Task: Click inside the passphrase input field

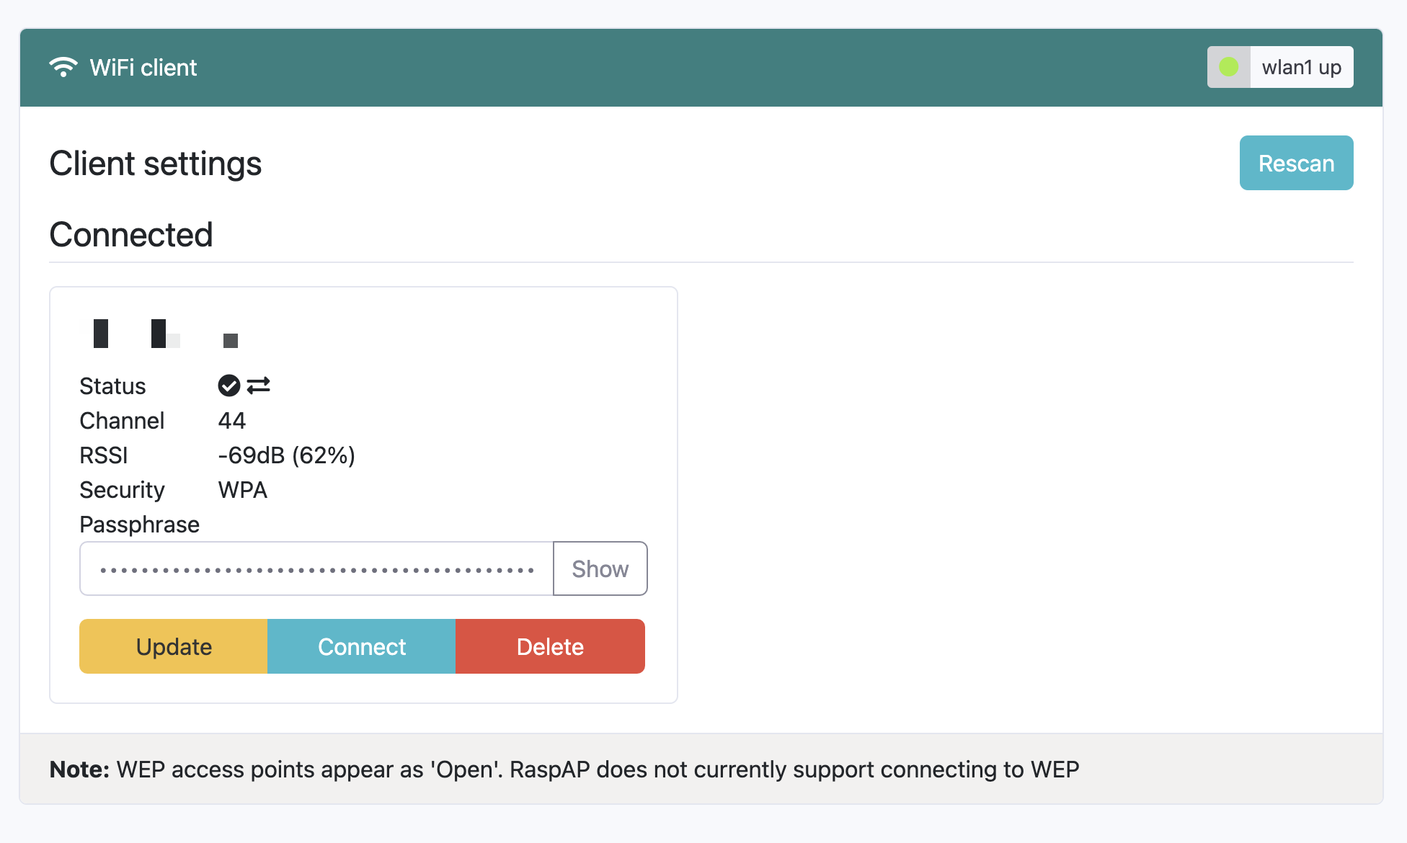Action: 315,568
